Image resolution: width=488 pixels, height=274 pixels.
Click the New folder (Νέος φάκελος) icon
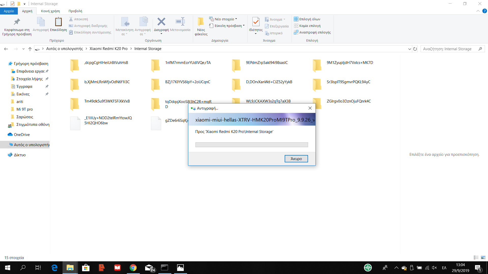coord(201,22)
